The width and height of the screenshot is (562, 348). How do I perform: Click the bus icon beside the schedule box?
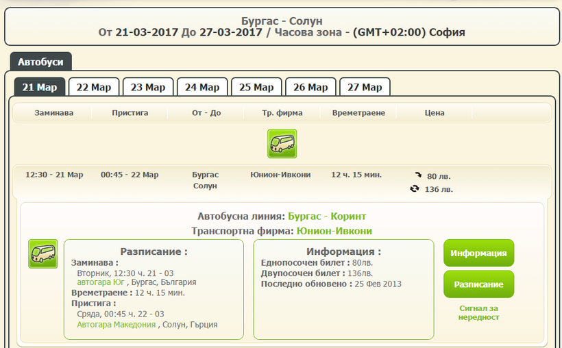click(42, 253)
